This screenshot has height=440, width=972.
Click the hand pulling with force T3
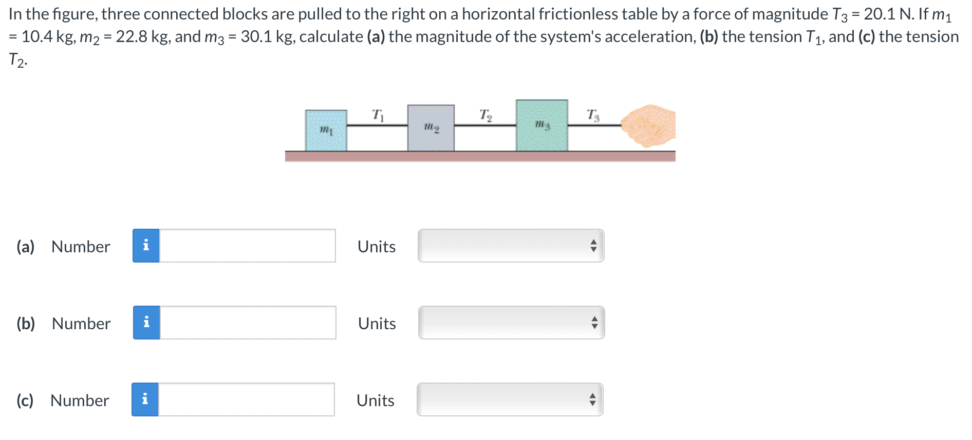tap(647, 126)
